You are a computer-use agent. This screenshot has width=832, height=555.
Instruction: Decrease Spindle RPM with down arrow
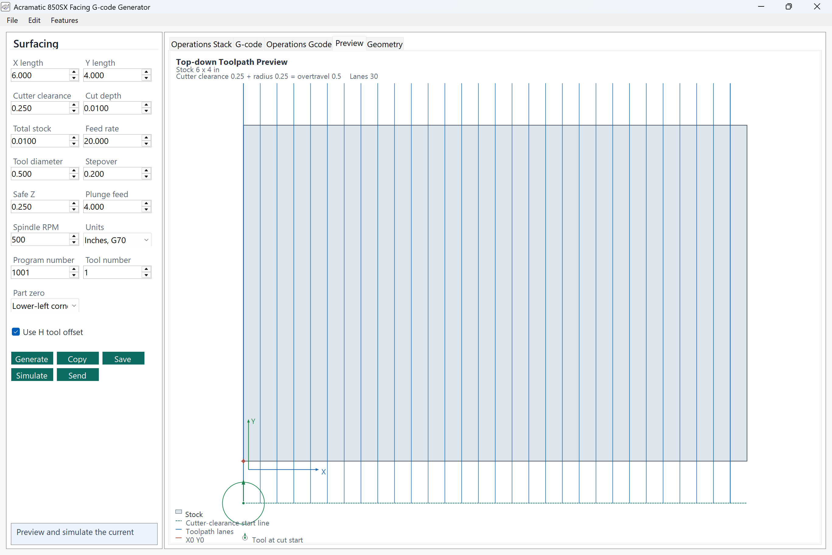coord(74,243)
